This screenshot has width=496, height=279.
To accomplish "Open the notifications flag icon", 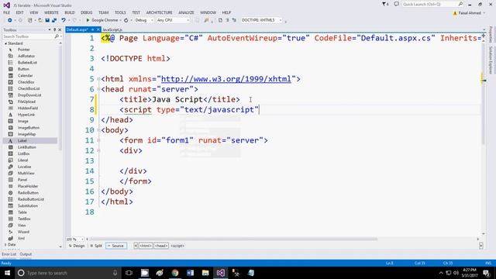I will [385, 4].
